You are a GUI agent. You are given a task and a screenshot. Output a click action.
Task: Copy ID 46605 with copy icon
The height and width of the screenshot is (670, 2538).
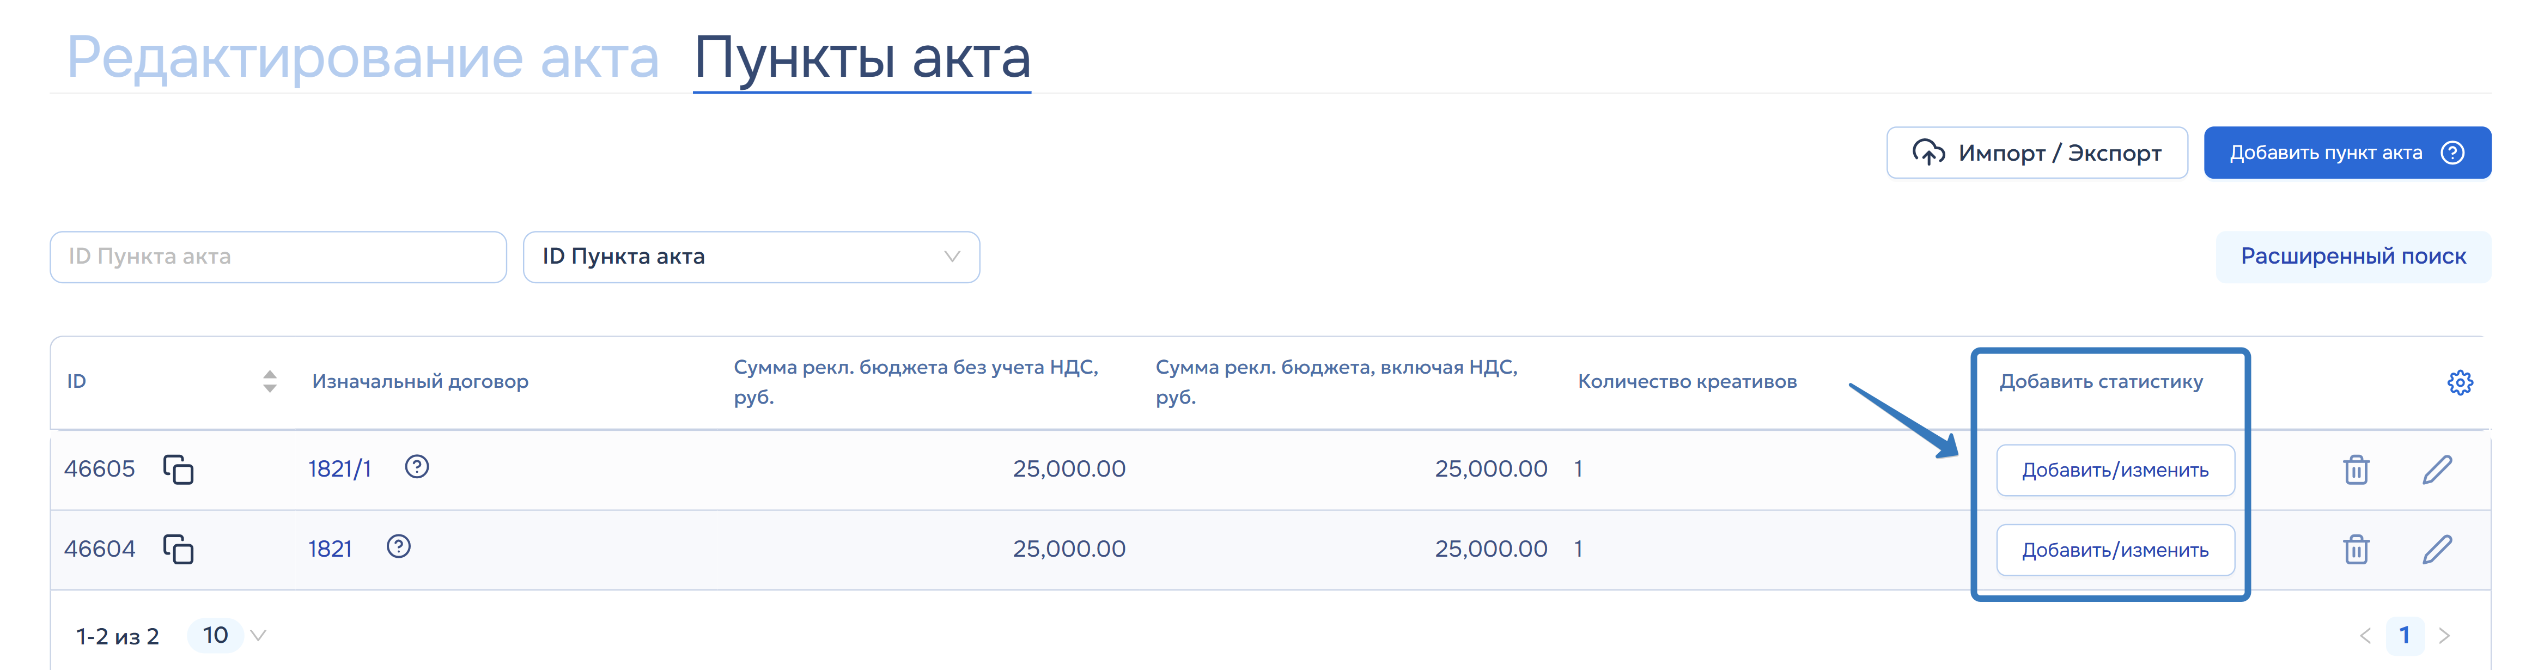pyautogui.click(x=178, y=469)
